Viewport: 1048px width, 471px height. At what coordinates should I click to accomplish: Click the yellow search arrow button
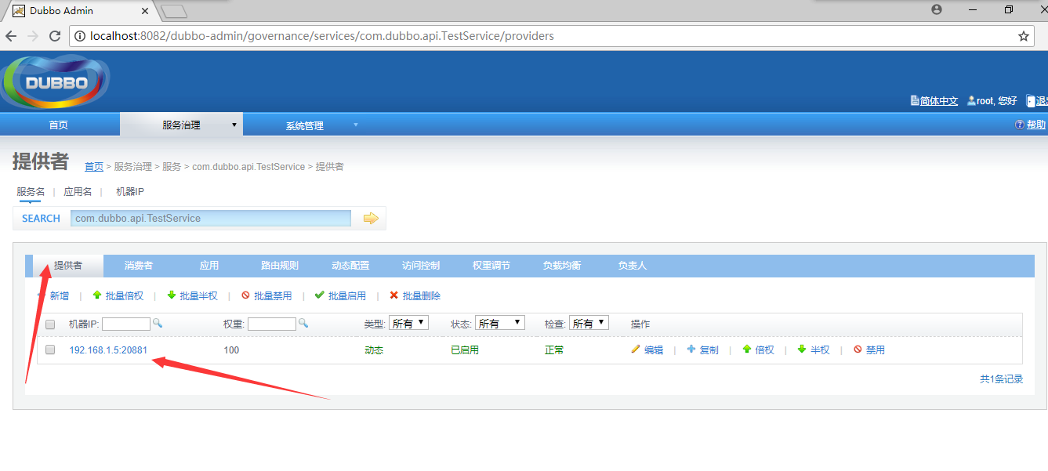point(371,219)
